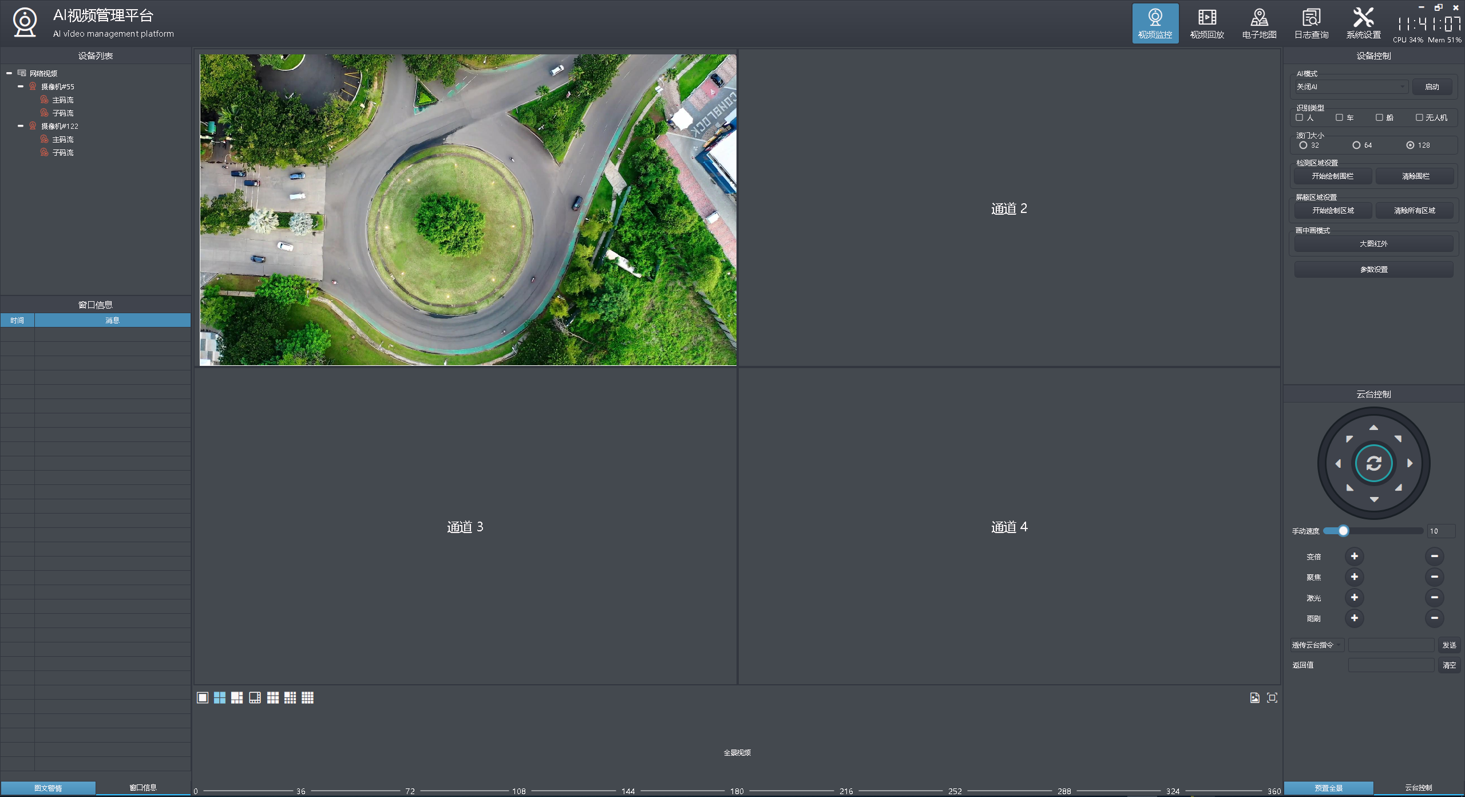Viewport: 1465px width, 797px height.
Task: Switch to nine-window grid layout
Action: point(272,697)
